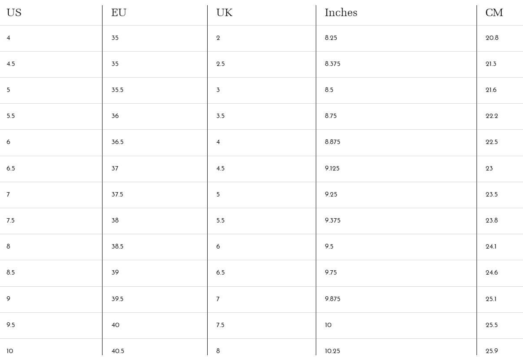Select EU size 37.5 cell

[x=117, y=194]
